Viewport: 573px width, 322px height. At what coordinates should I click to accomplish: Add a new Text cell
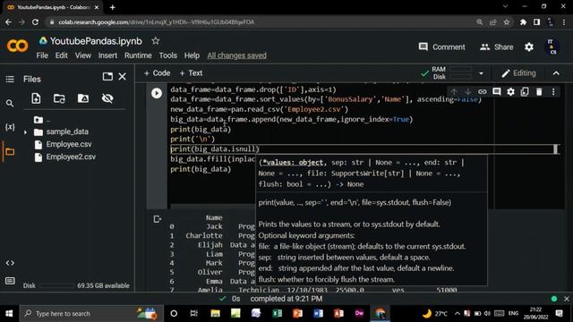click(191, 73)
